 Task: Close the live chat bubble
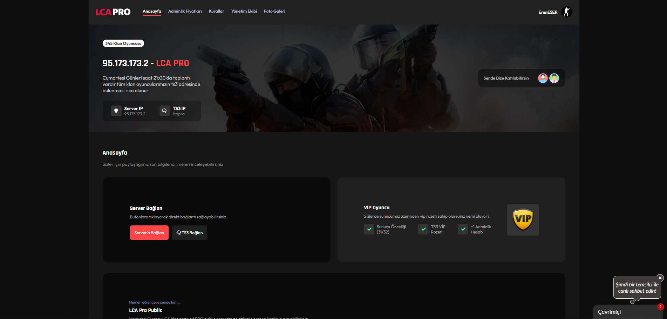click(660, 278)
